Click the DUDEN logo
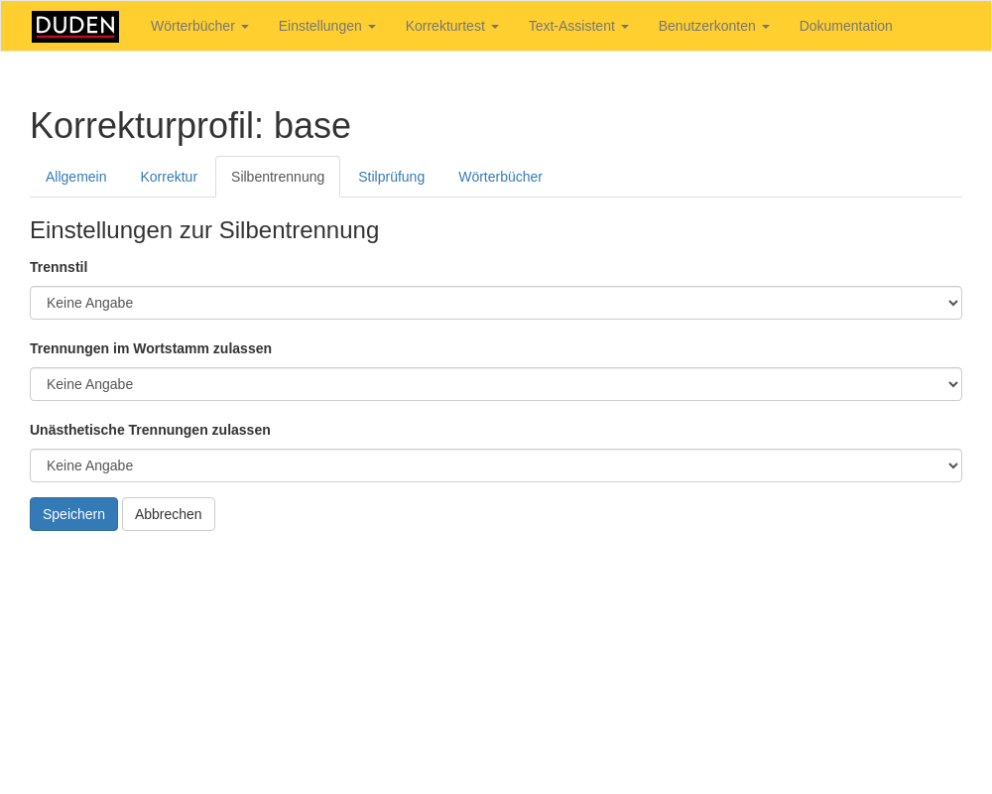The image size is (992, 794). click(75, 27)
